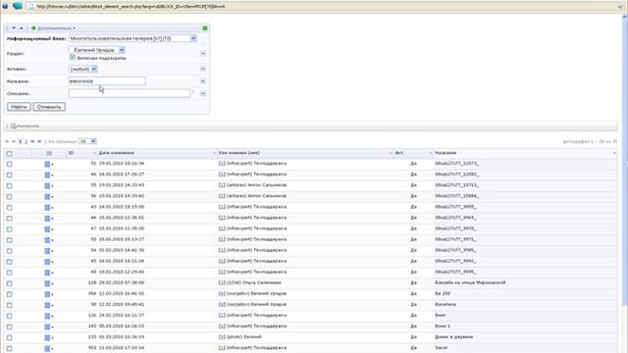Check the box for row ID 90
Screen dimensions: 628x353
(9, 305)
